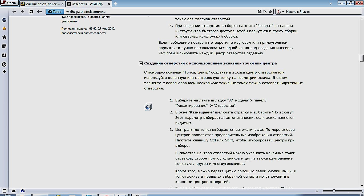
Task: Click the участников text in left sidebar
Action: pos(70,21)
